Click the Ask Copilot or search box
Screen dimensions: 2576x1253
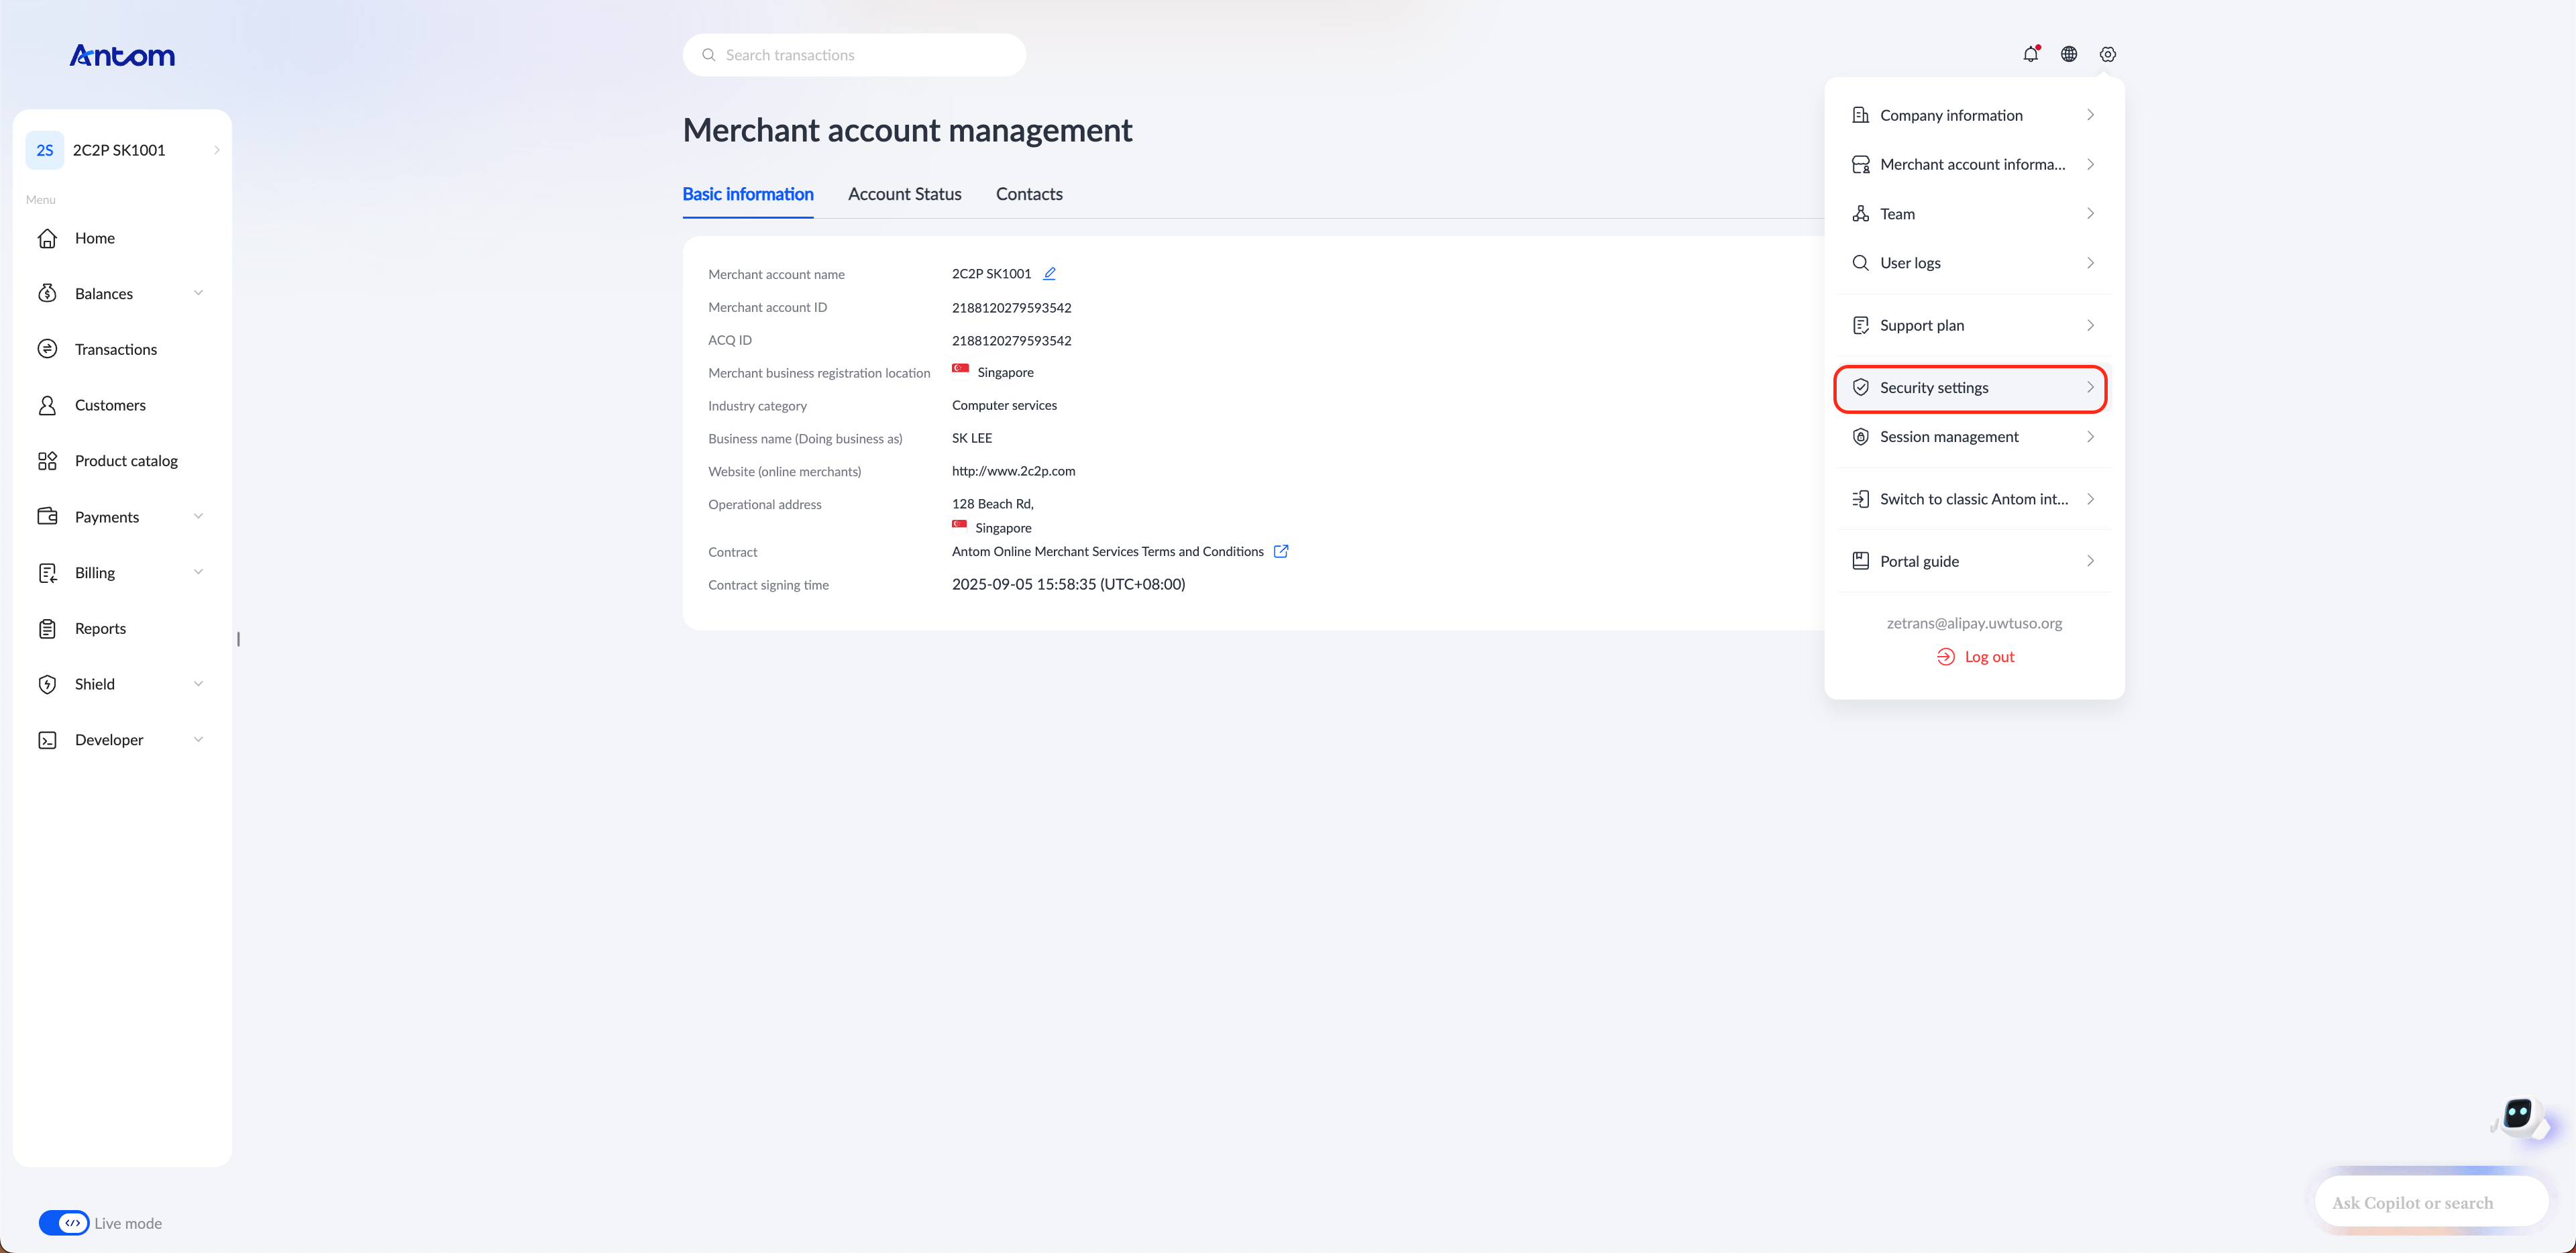point(2431,1203)
